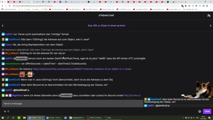Open OBS 27.2.1 from taskbar
The width and height of the screenshot is (213, 120).
click(95, 118)
